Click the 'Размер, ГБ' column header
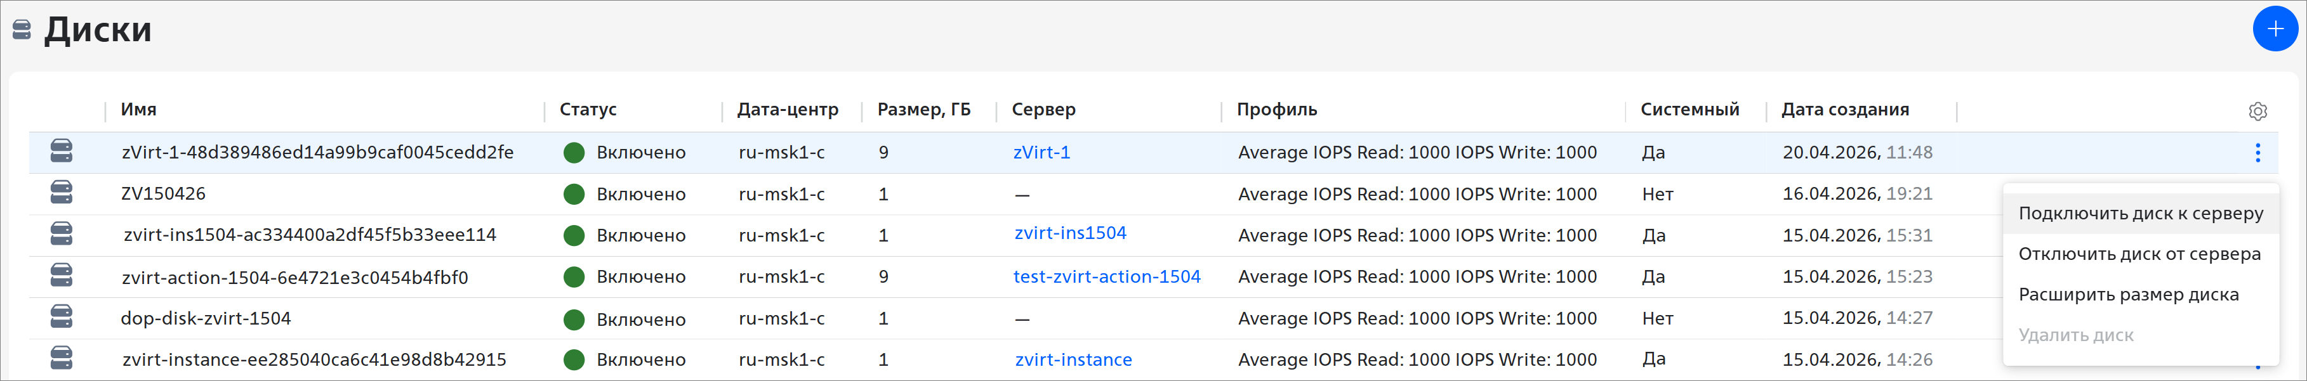 coord(923,110)
